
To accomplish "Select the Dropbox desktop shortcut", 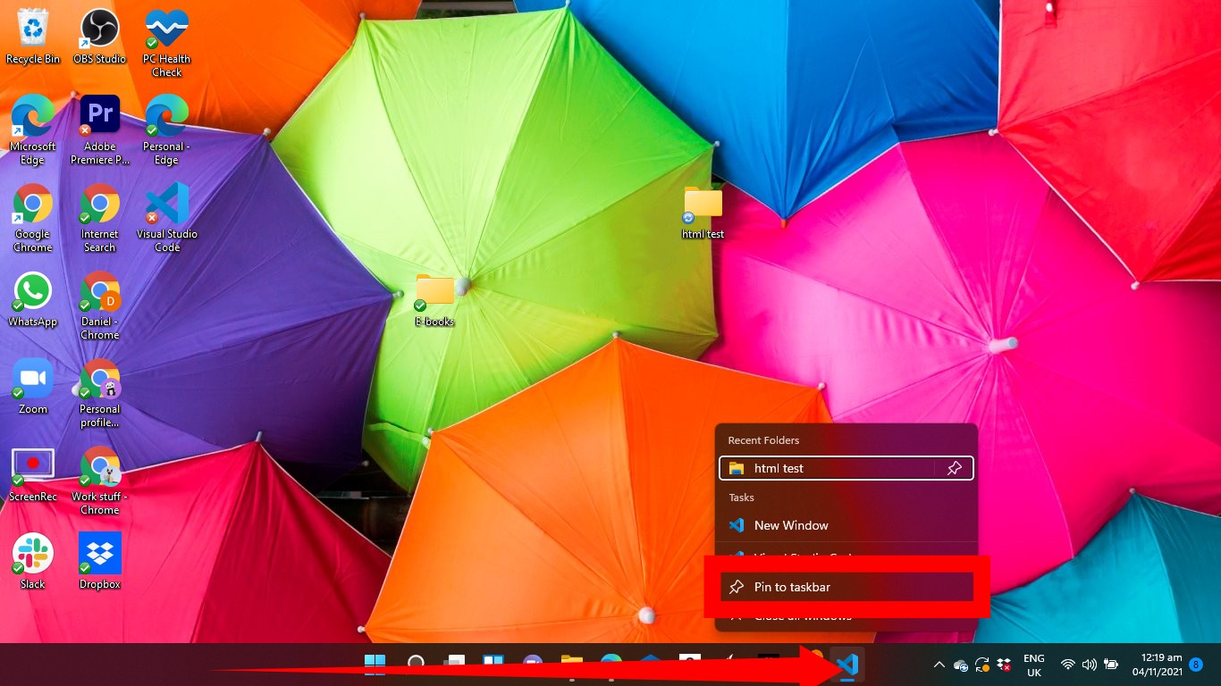I will 100,561.
